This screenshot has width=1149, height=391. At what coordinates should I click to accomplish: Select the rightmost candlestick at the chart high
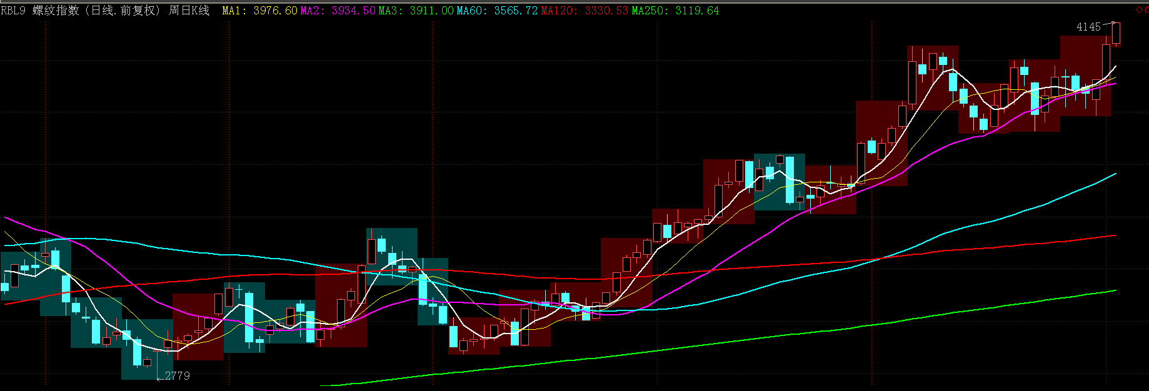[x=1116, y=33]
